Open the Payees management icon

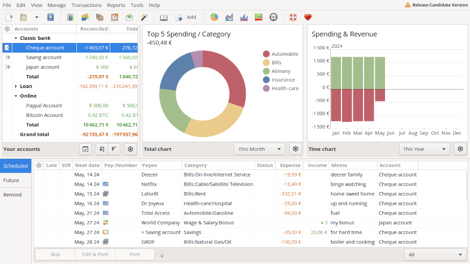point(84,17)
